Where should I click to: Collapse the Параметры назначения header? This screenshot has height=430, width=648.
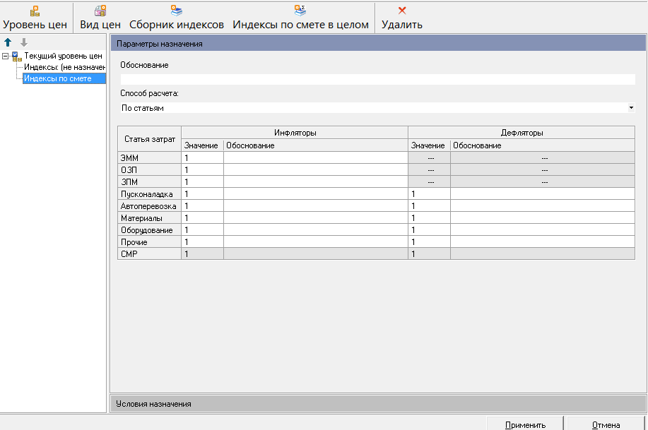click(378, 43)
